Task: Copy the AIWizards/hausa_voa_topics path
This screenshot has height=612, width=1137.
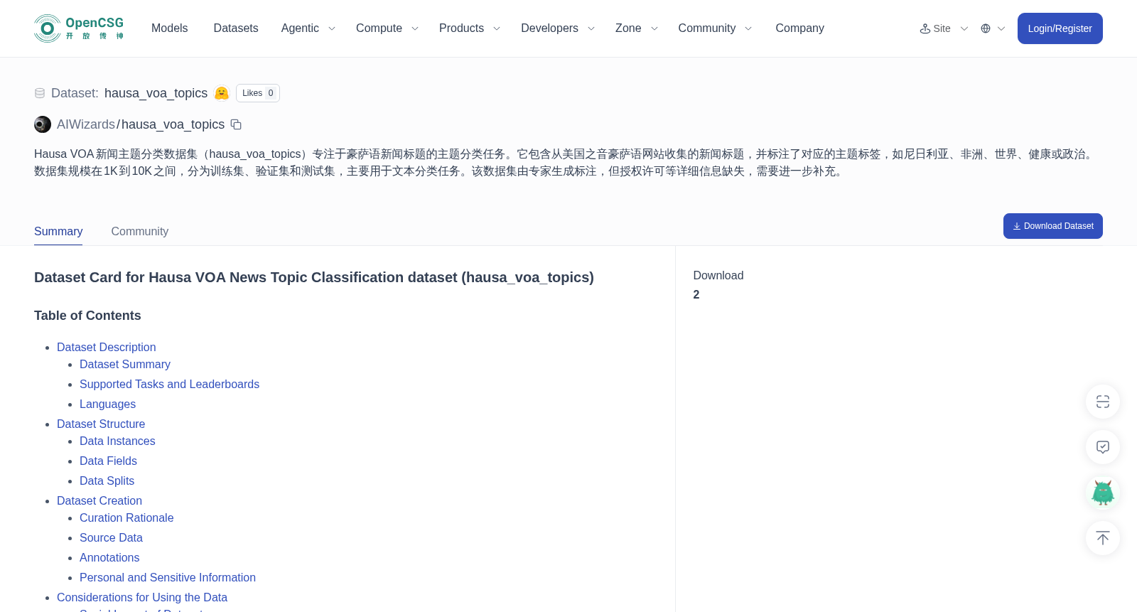Action: (236, 124)
